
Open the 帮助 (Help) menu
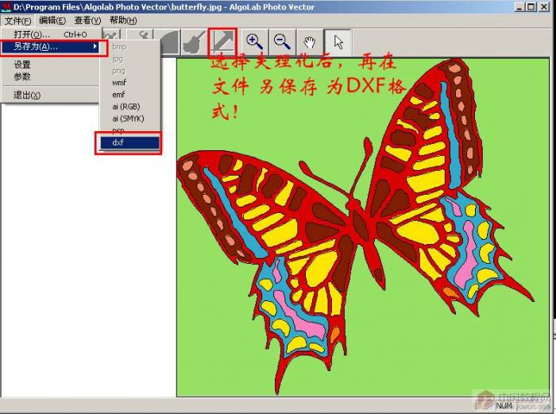click(x=122, y=21)
